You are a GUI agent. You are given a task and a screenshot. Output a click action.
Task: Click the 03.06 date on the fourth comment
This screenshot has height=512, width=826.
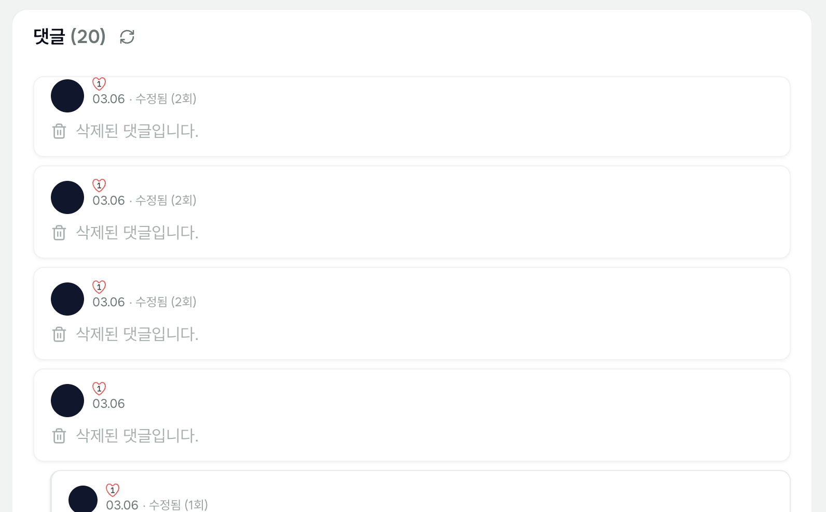(x=109, y=404)
